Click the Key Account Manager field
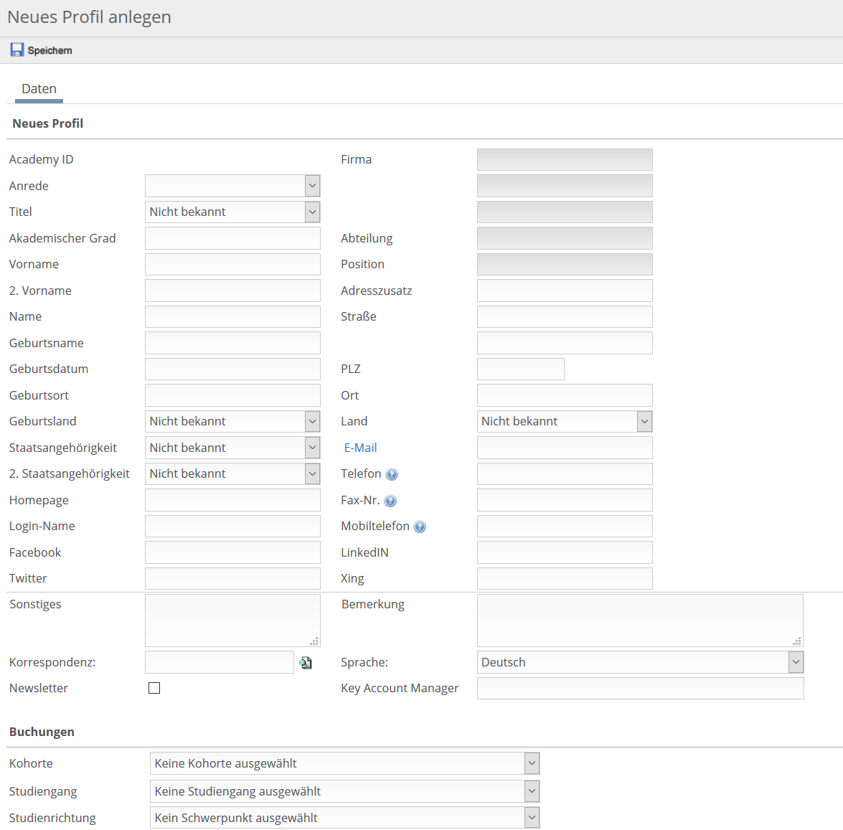843x830 pixels. (x=640, y=688)
